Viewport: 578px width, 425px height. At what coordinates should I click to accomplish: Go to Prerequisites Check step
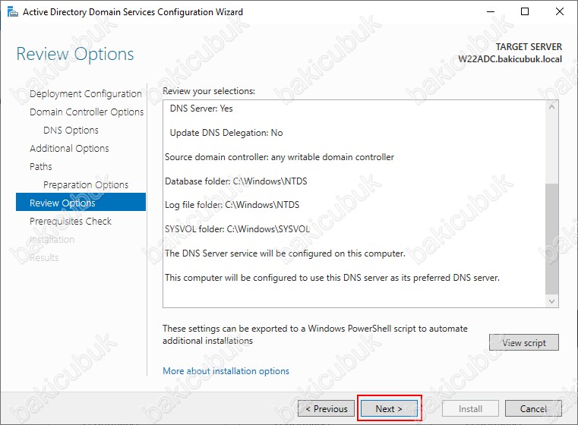coord(71,221)
